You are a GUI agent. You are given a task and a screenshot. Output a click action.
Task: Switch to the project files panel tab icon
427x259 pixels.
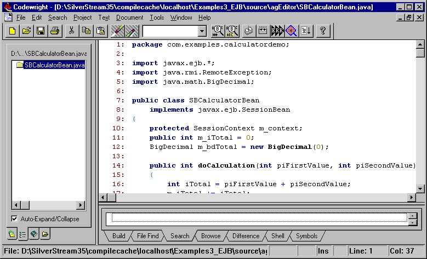[x=12, y=234]
